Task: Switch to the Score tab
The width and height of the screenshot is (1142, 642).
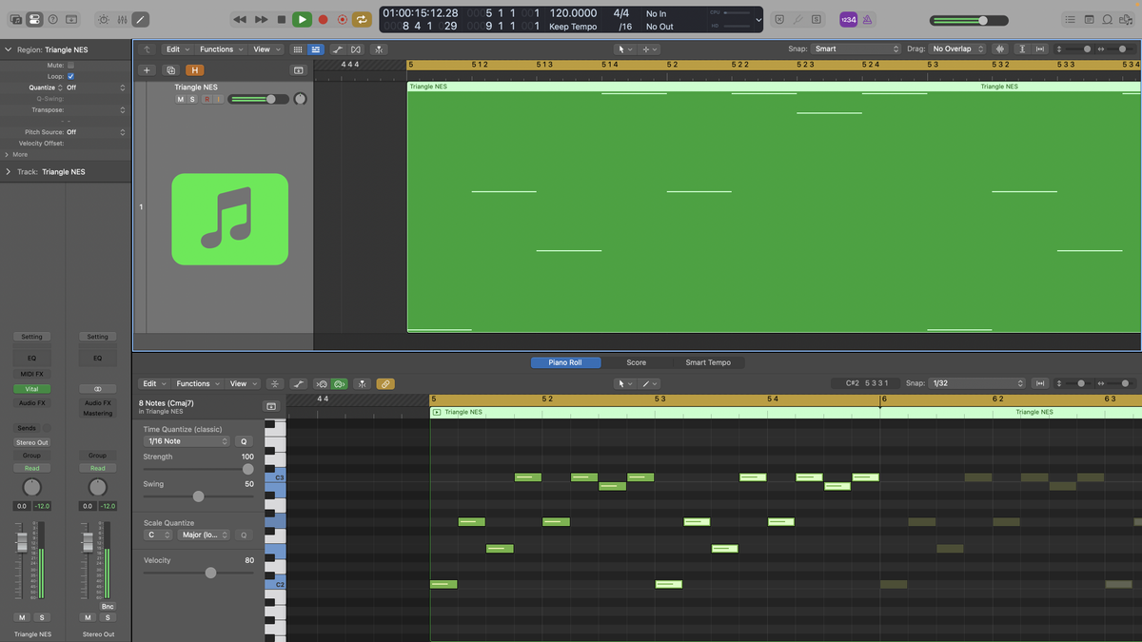Action: coord(636,362)
